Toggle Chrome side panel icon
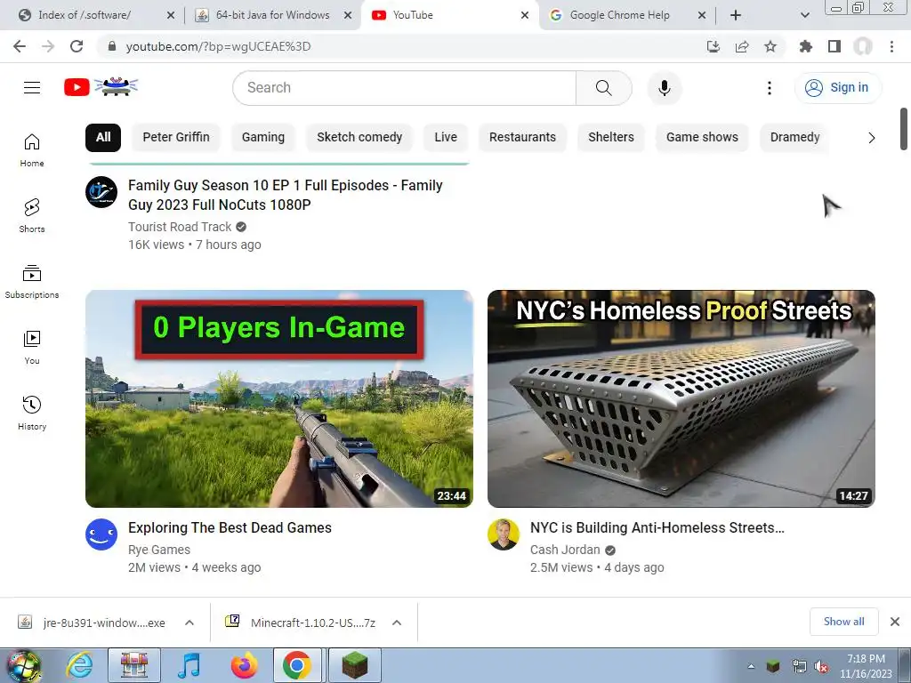The height and width of the screenshot is (683, 911). [834, 46]
